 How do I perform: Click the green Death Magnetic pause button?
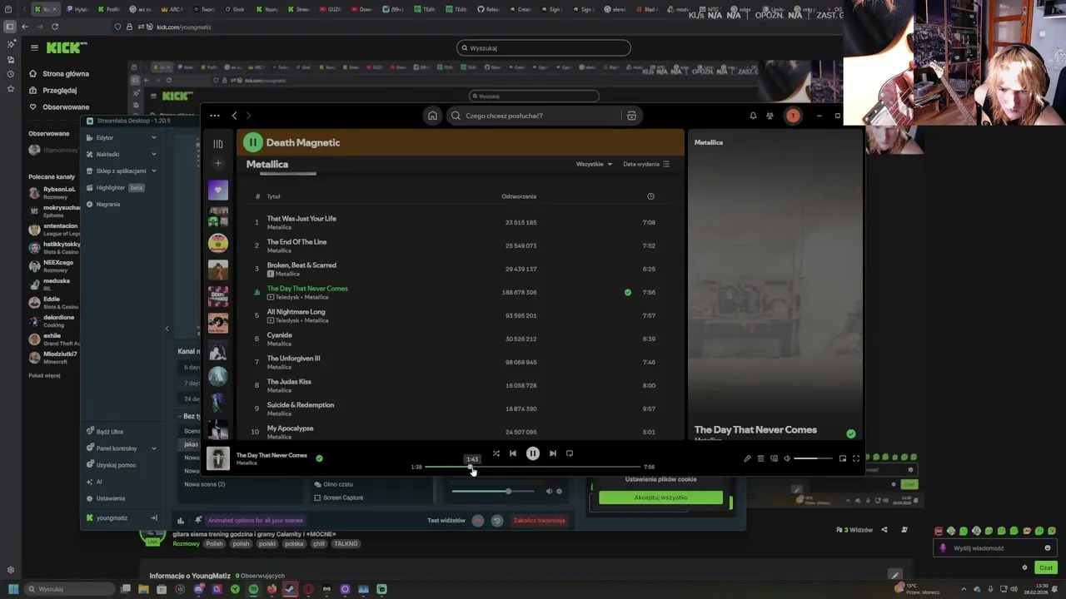point(252,142)
